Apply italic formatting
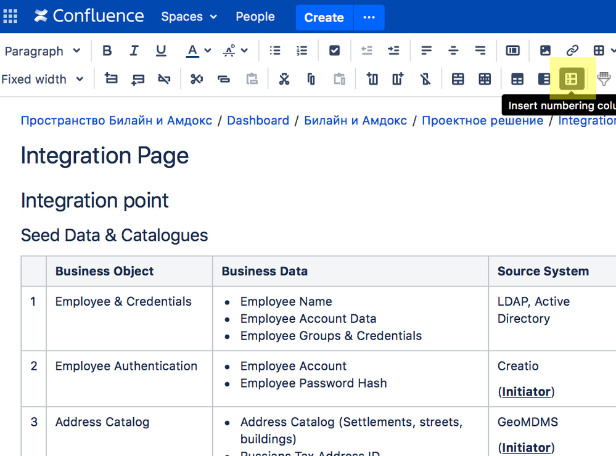 (x=134, y=51)
